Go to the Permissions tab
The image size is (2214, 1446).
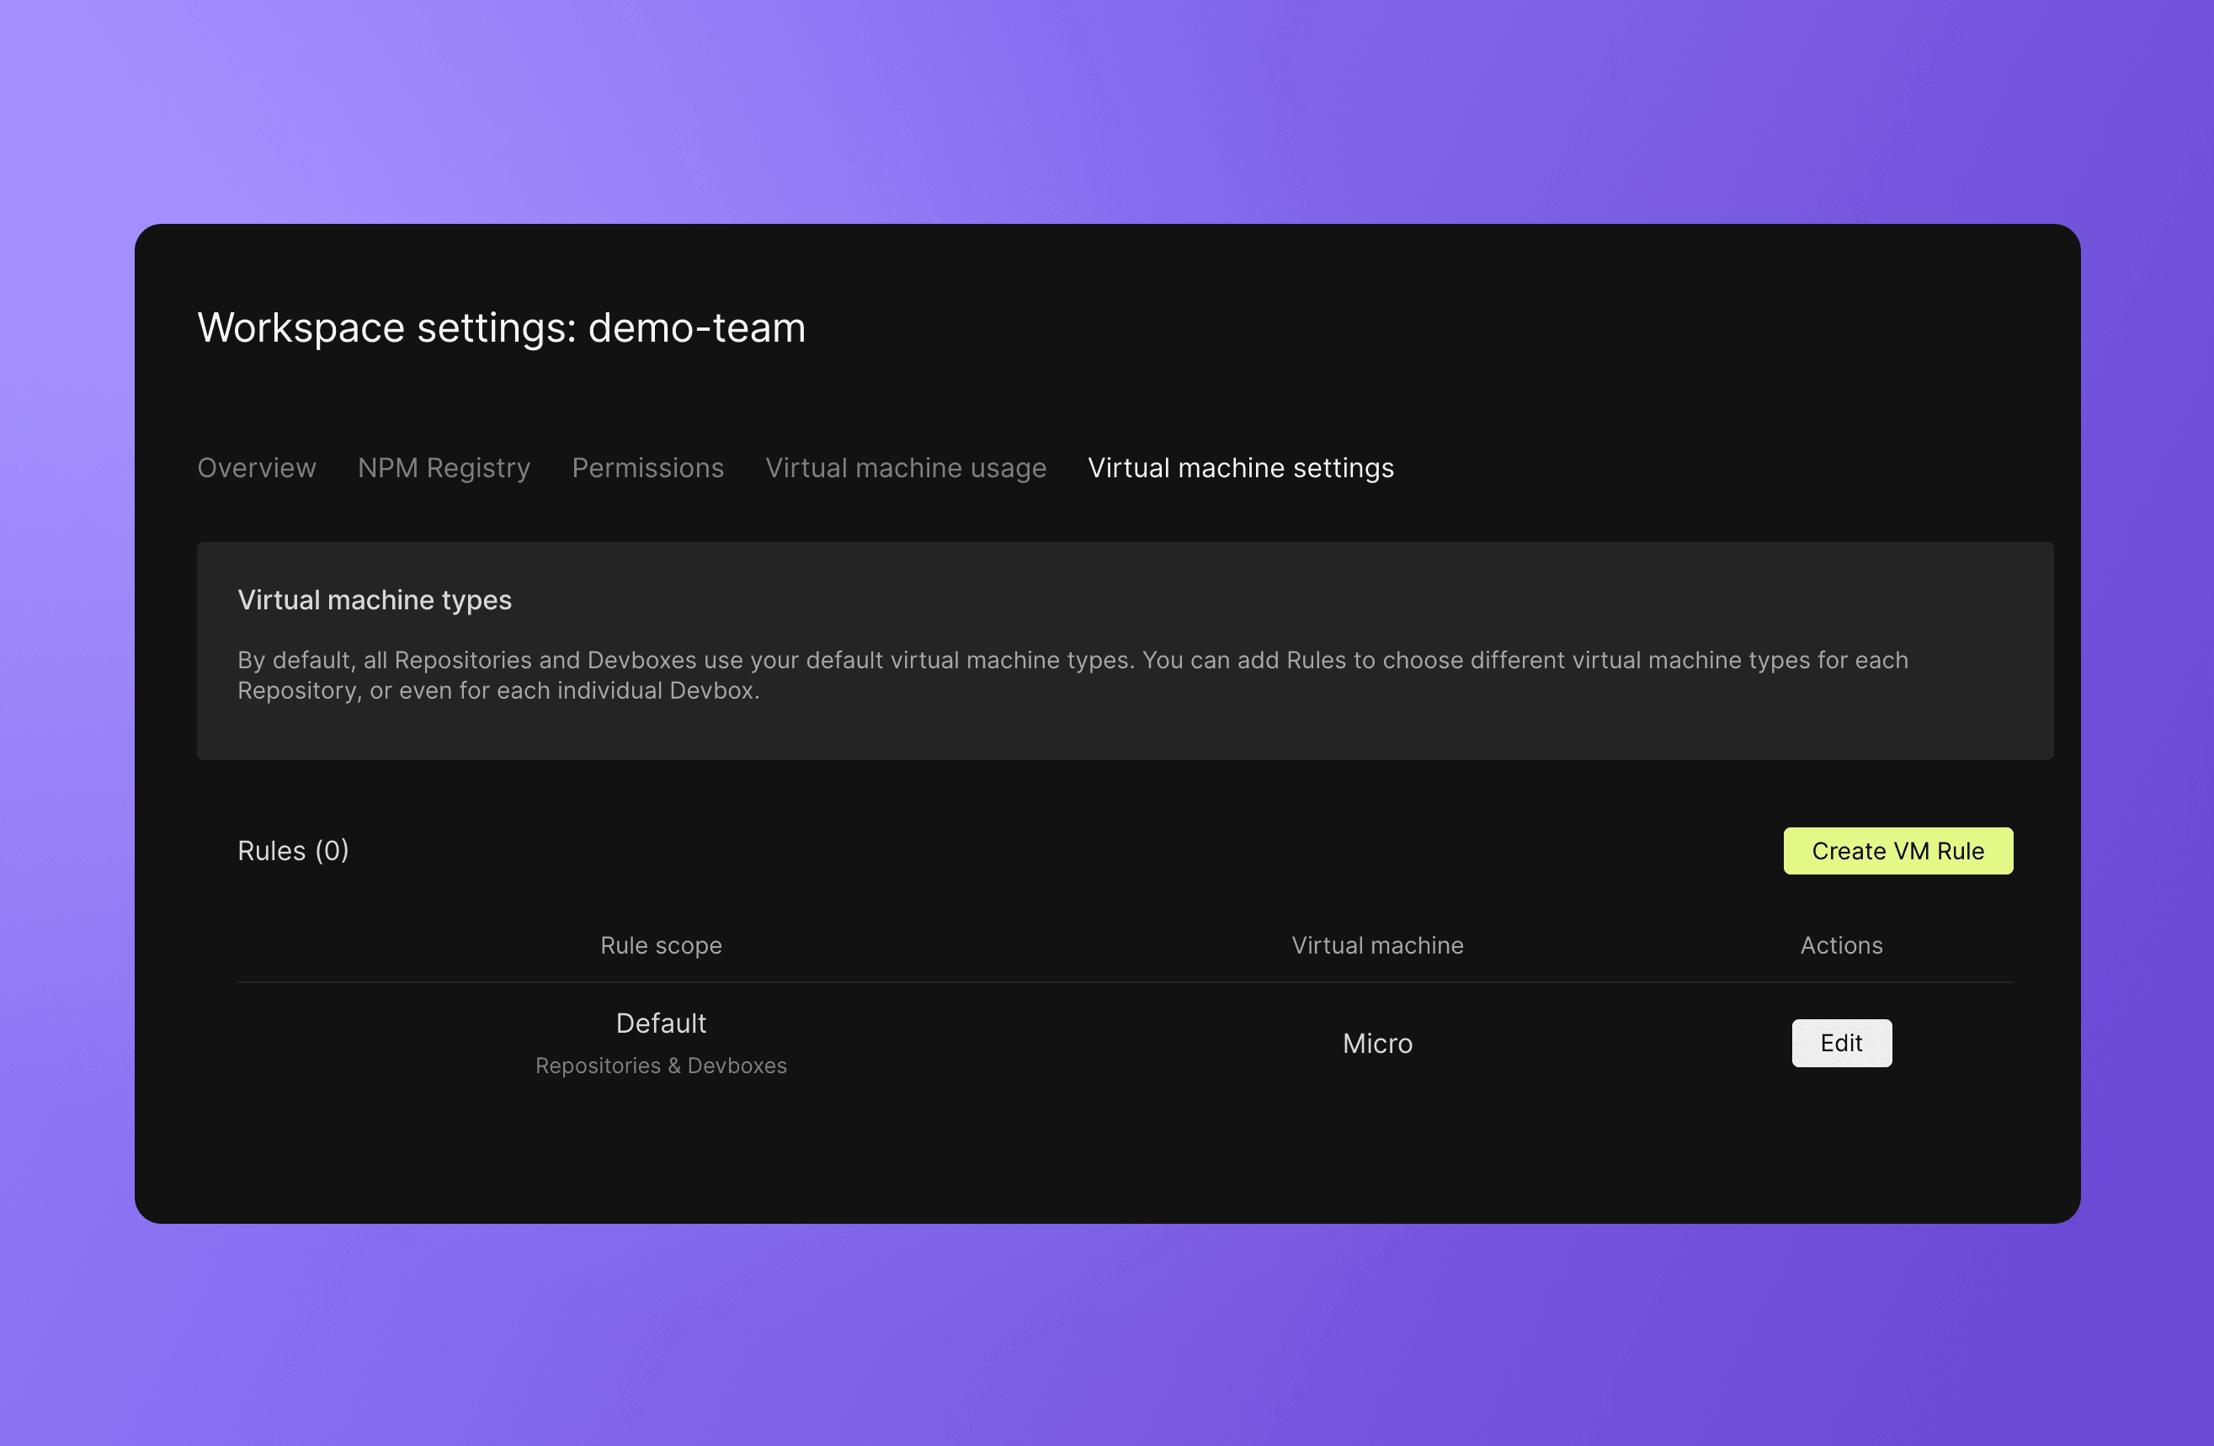647,468
